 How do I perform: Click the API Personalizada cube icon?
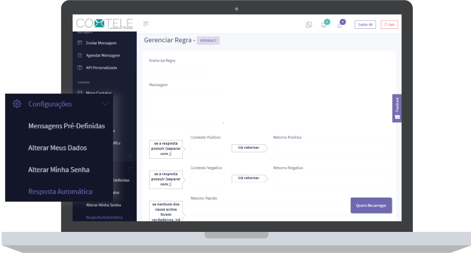click(x=80, y=68)
